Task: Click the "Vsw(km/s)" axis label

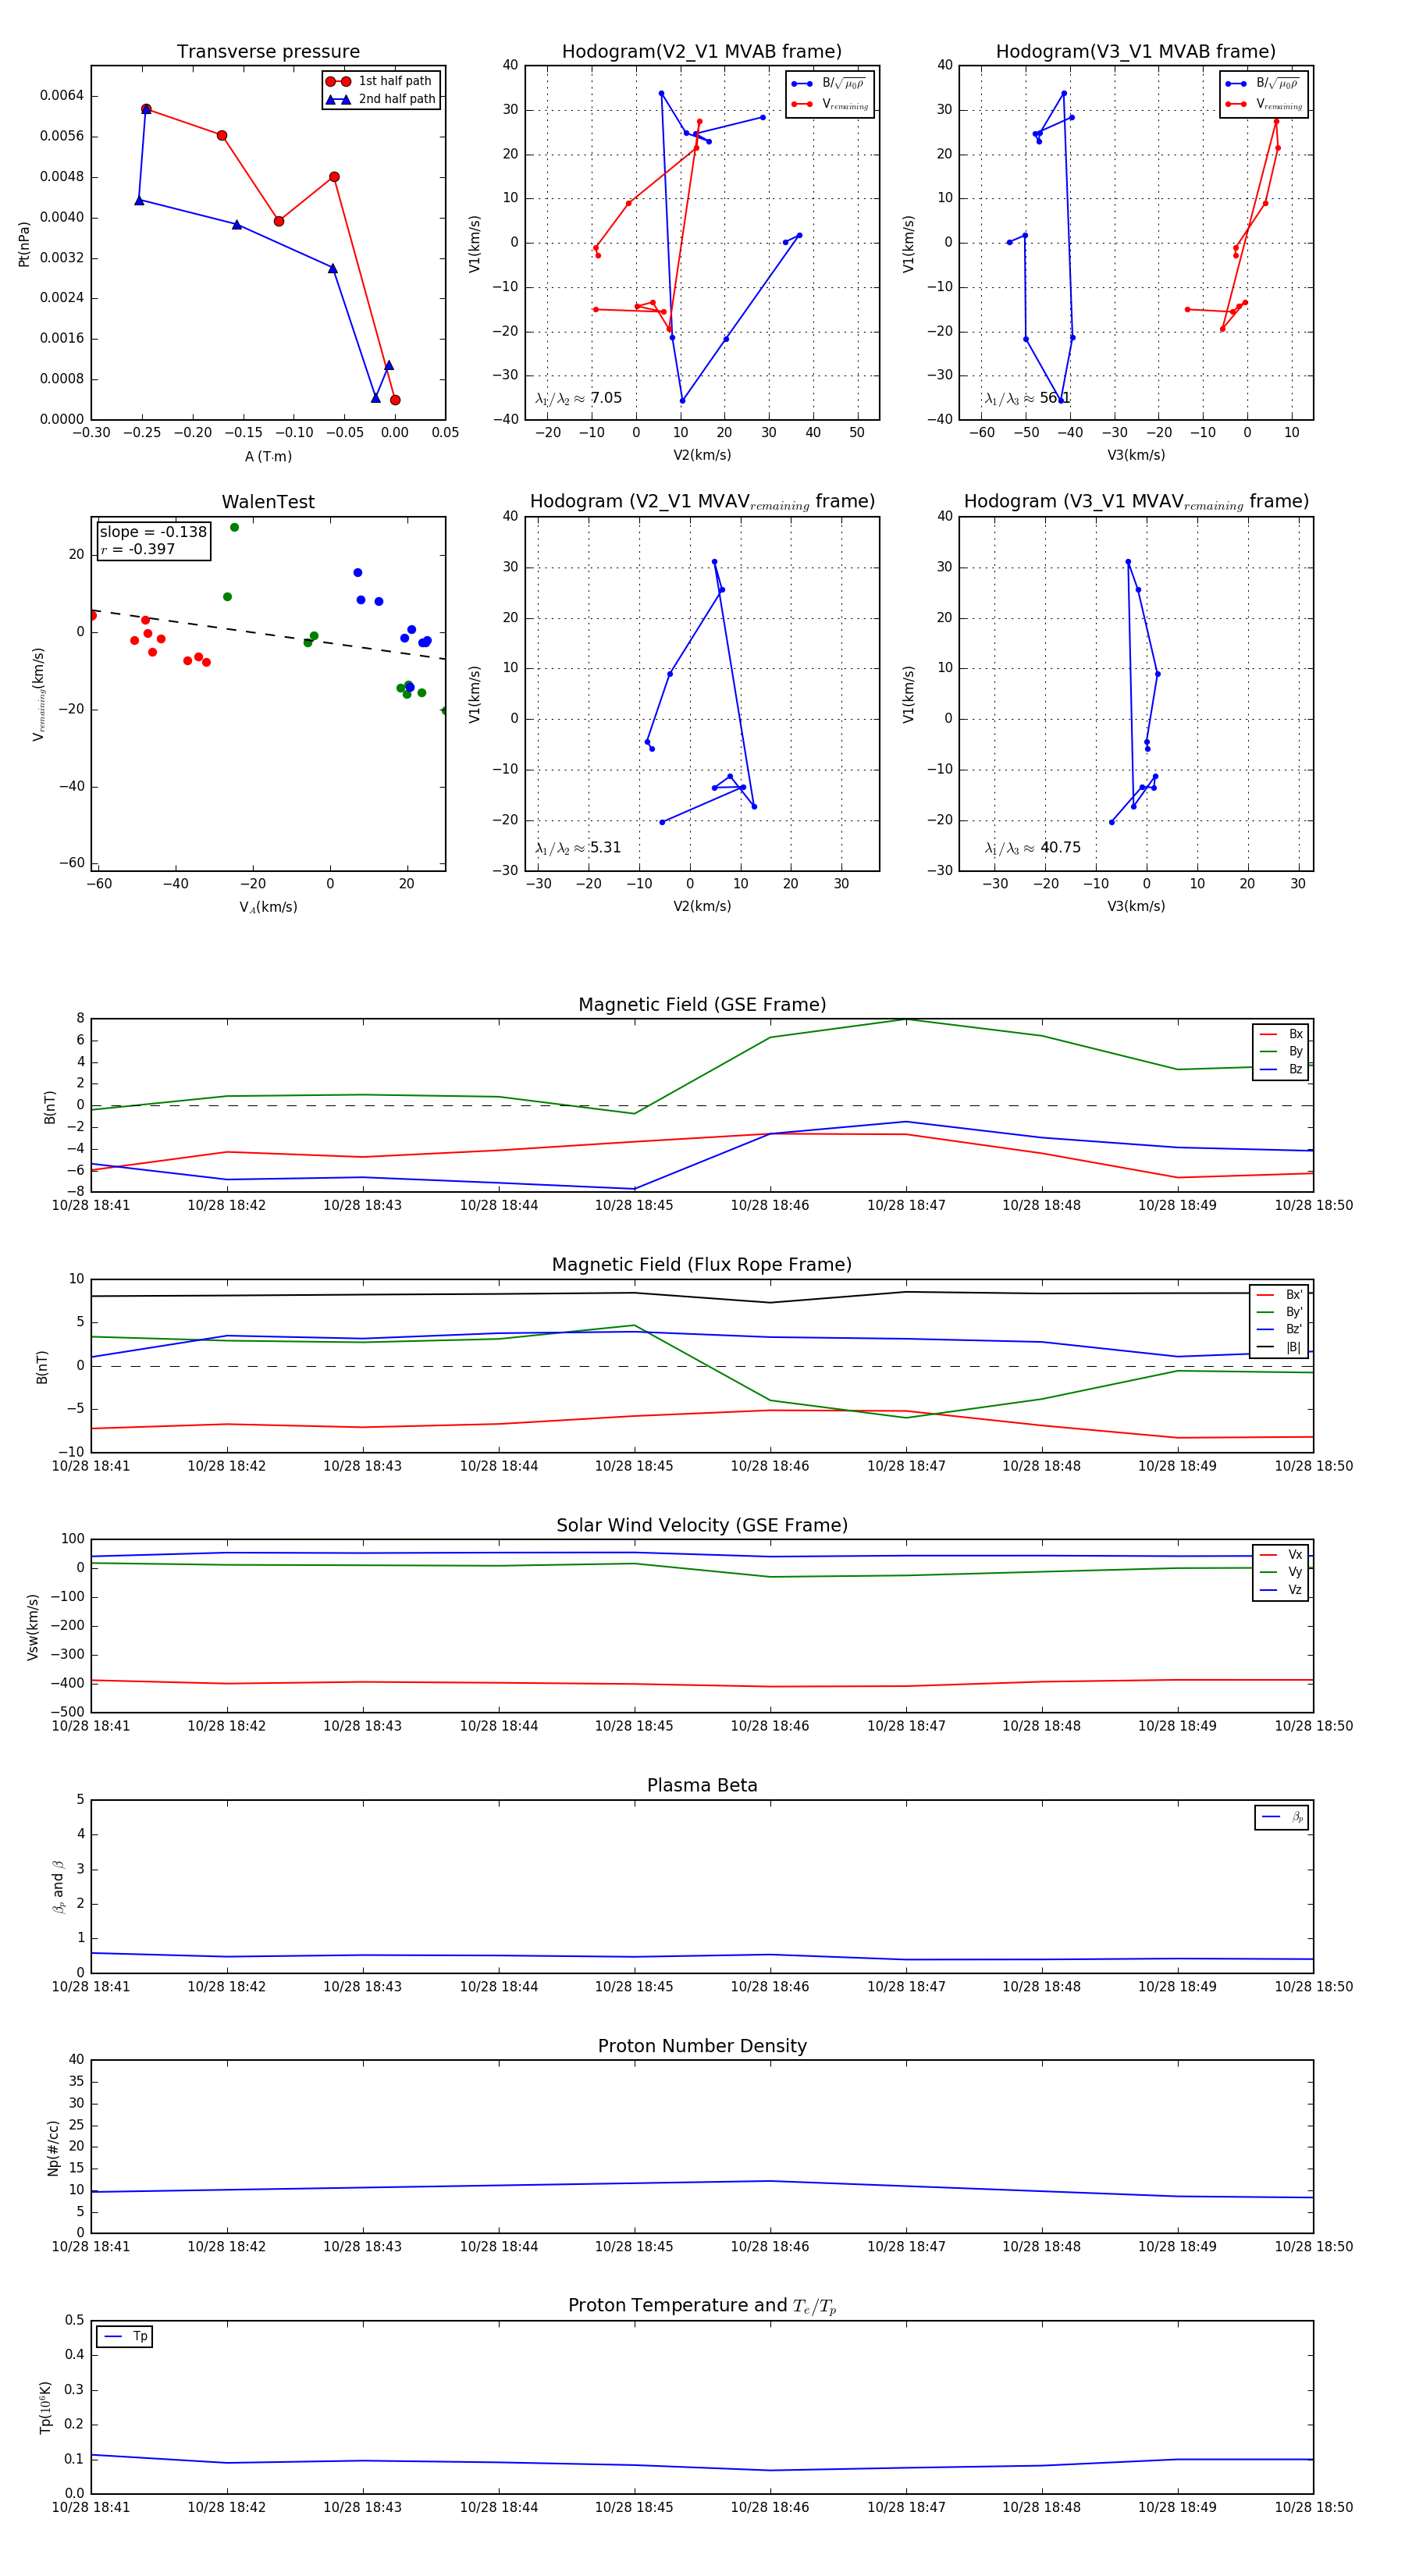Action: 33,1627
